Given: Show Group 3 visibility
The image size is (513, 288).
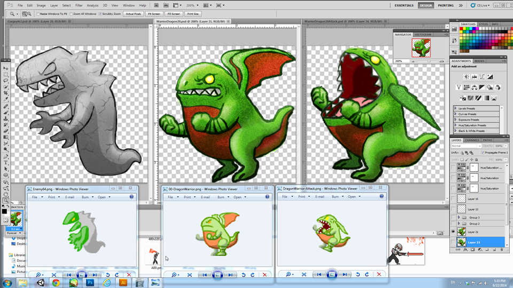Looking at the screenshot, I should point(453,218).
